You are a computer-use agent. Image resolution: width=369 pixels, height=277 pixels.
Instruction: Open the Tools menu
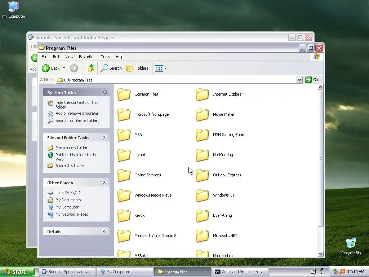pyautogui.click(x=106, y=57)
